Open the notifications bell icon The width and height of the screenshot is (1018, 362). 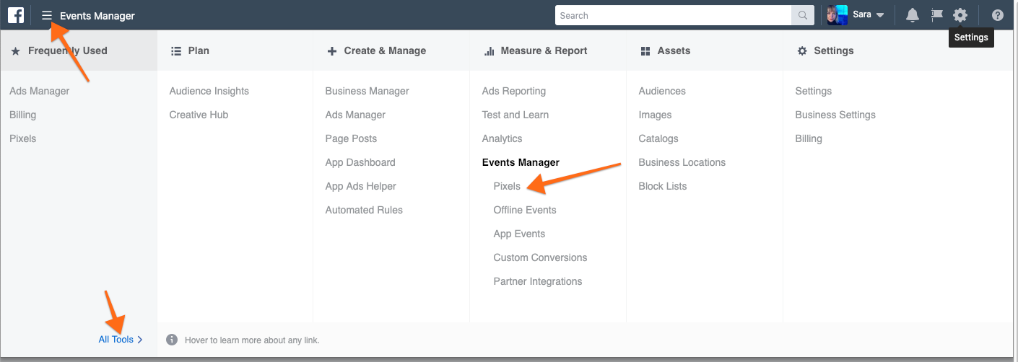click(x=913, y=15)
